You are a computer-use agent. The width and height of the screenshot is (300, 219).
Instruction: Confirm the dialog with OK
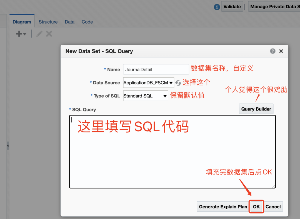pos(256,207)
